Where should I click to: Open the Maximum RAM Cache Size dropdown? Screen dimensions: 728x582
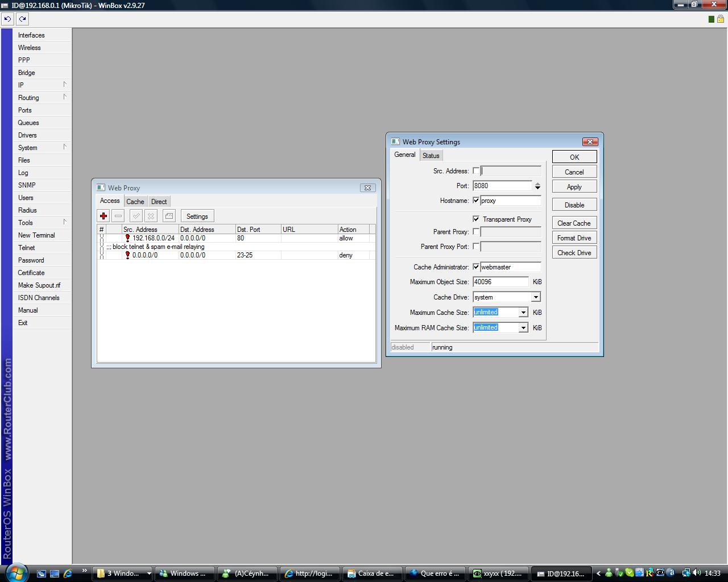(x=523, y=328)
